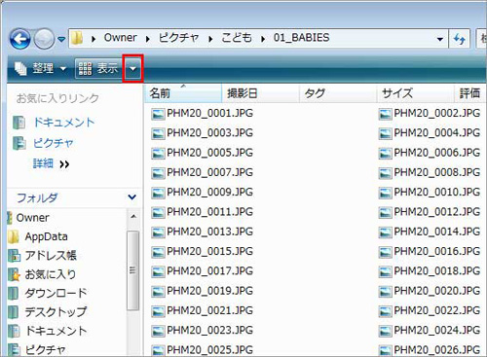Image resolution: width=487 pixels, height=357 pixels.
Task: Expand subfolder arrow after ピクチャ breadcrumb
Action: coord(210,39)
